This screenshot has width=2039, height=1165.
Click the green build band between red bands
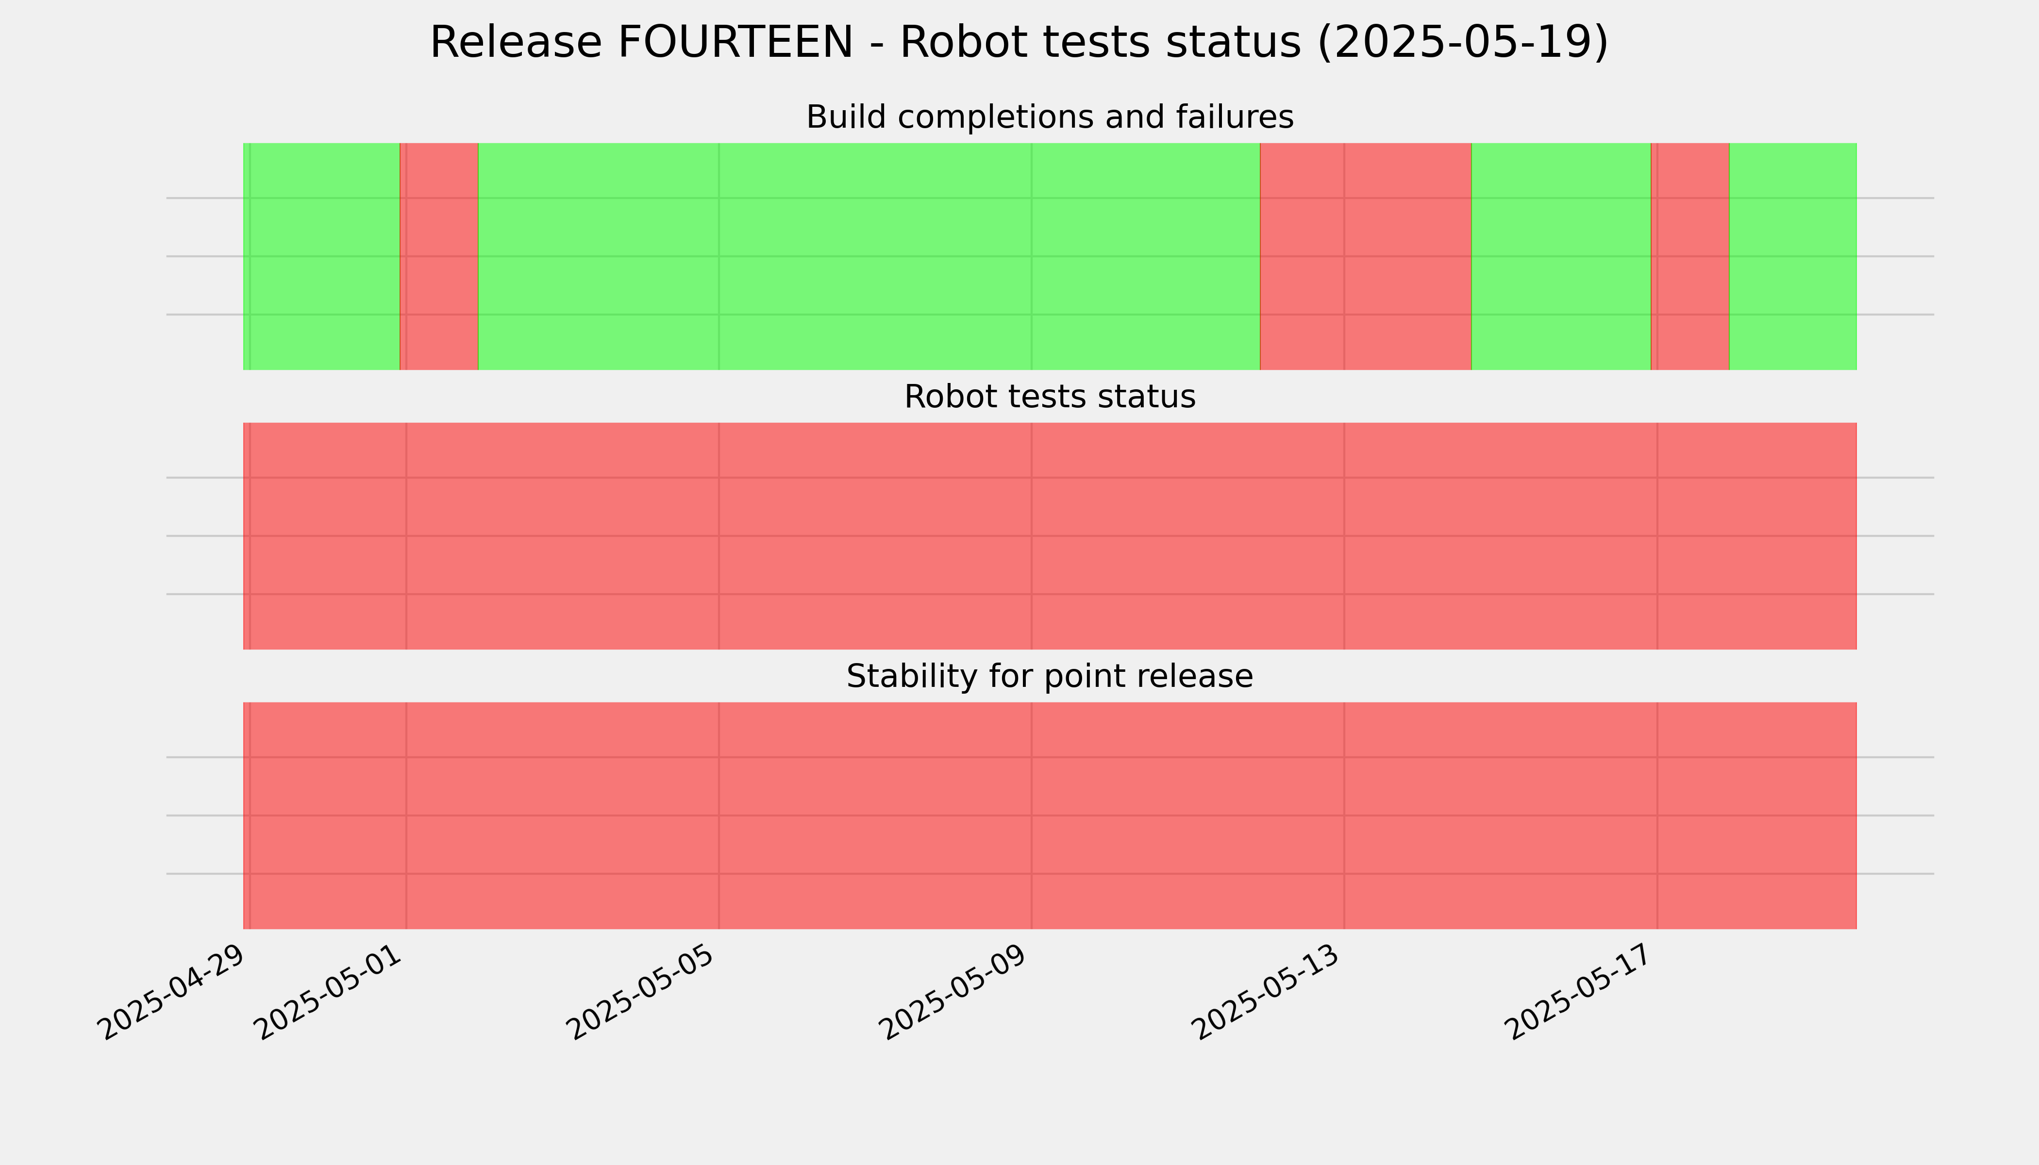tap(1561, 256)
